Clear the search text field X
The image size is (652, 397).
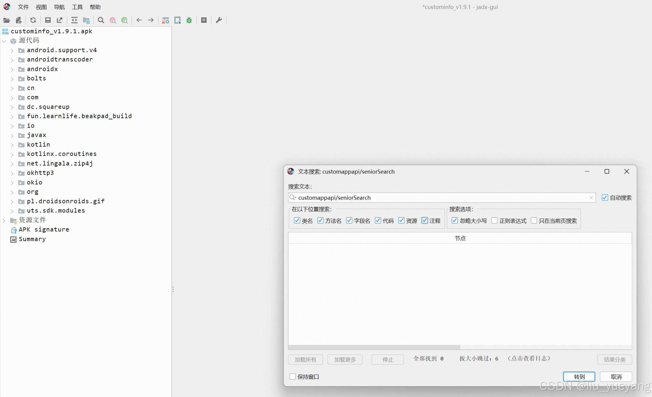[591, 198]
